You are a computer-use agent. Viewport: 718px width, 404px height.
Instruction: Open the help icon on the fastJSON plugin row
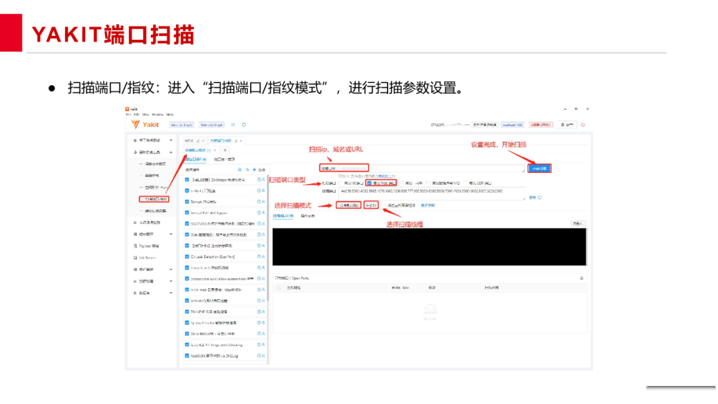tap(259, 355)
